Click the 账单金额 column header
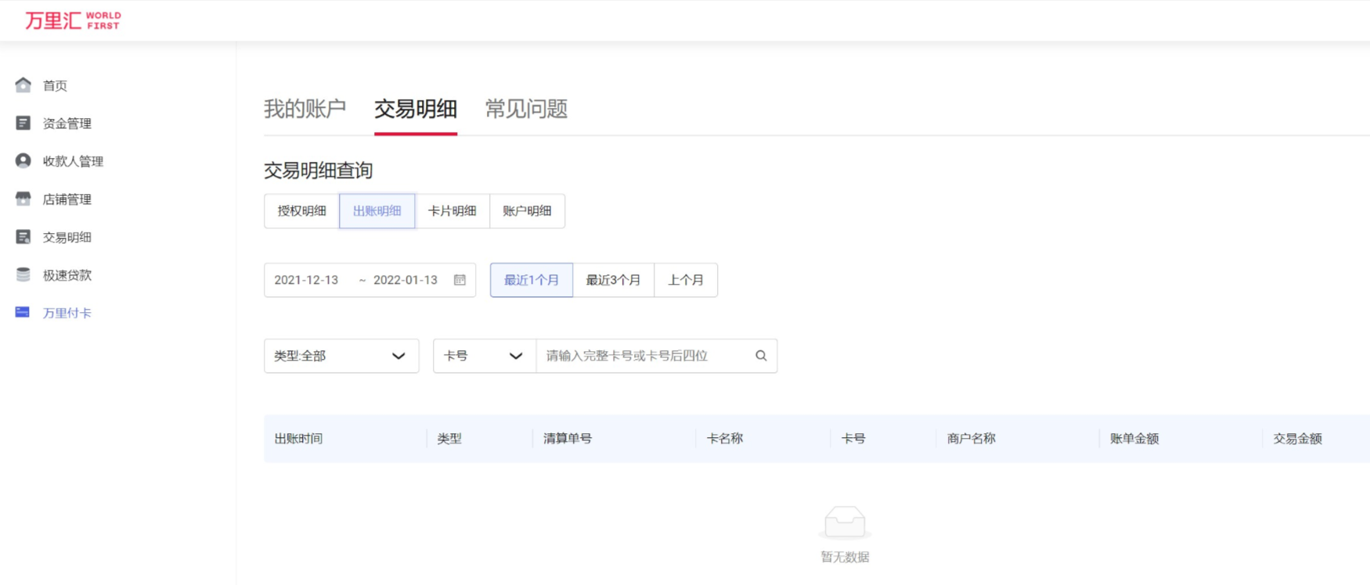The height and width of the screenshot is (585, 1370). point(1134,439)
